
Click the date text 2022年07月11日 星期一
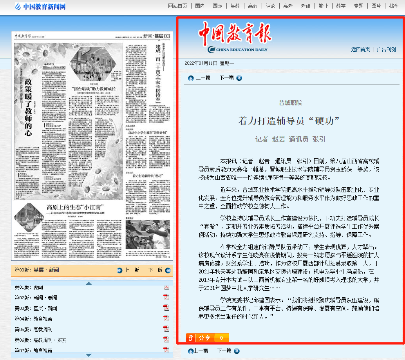click(209, 63)
